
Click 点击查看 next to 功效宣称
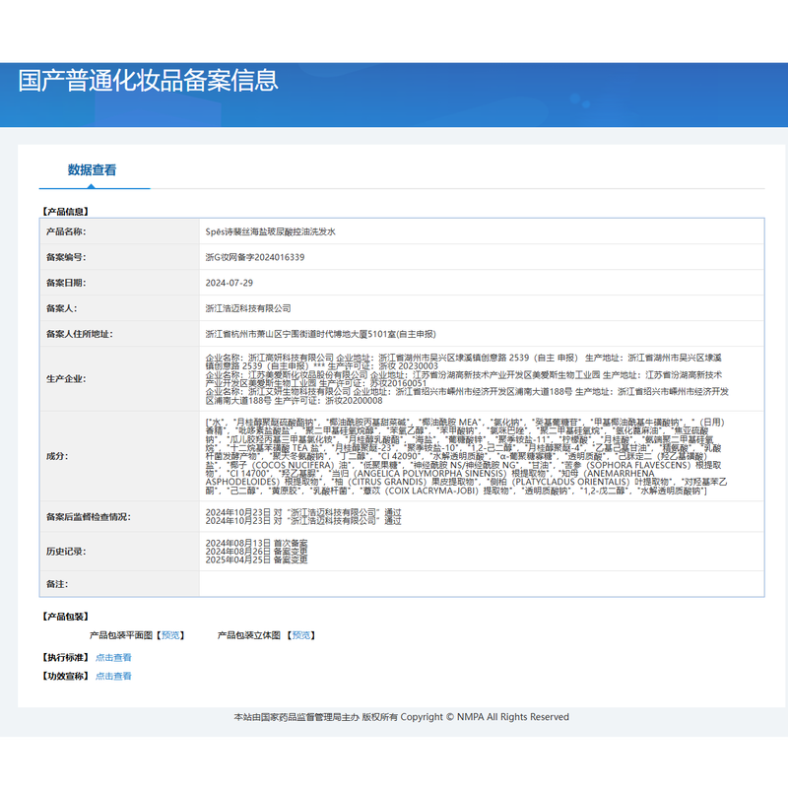click(x=113, y=676)
